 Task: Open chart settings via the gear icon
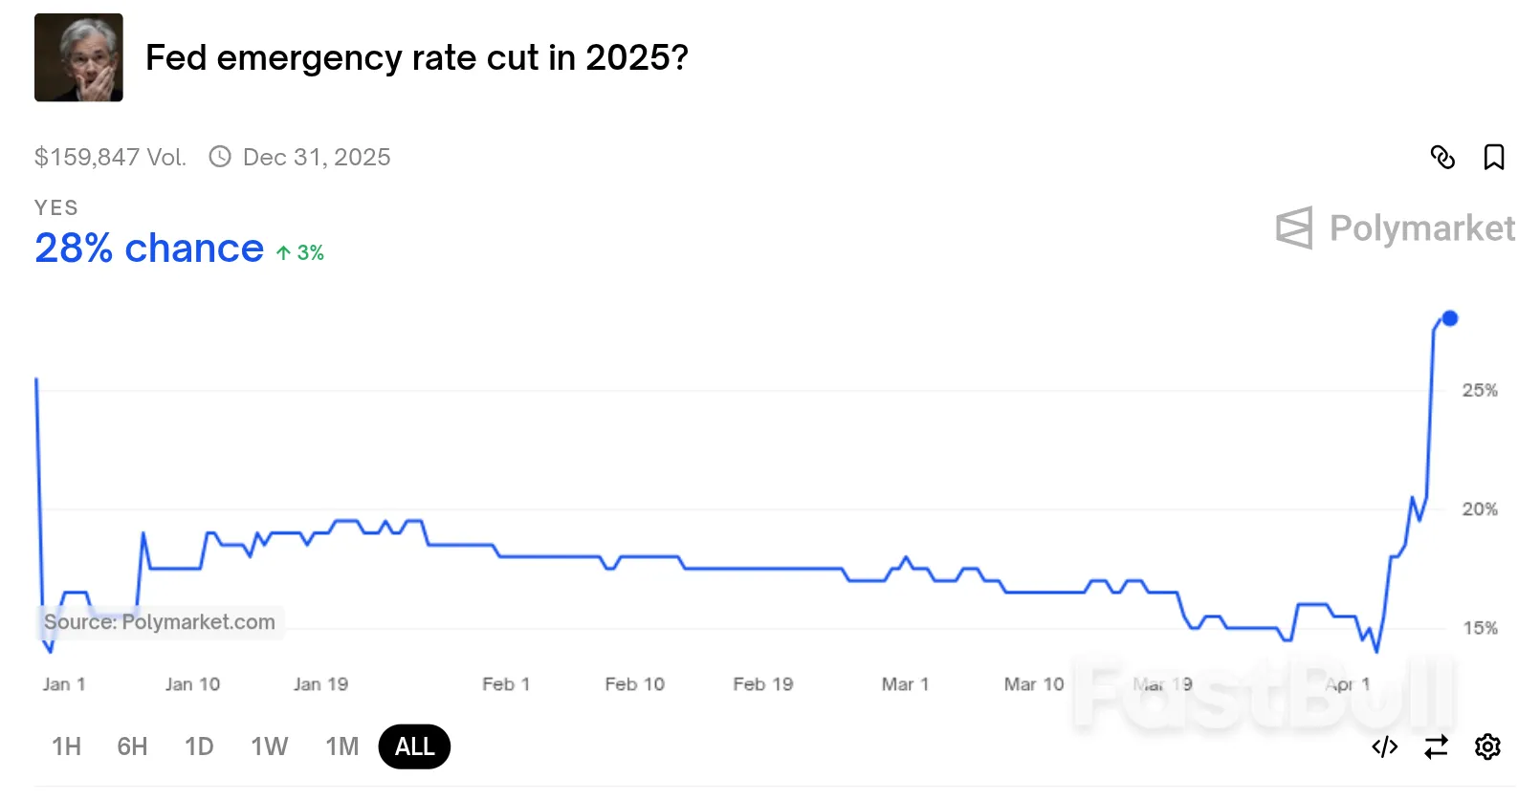point(1486,746)
